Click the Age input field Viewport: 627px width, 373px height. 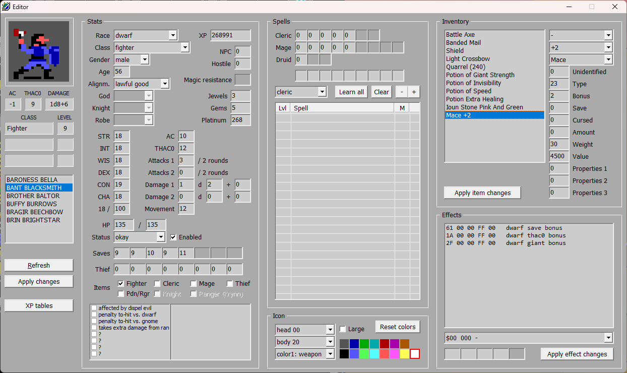click(121, 72)
